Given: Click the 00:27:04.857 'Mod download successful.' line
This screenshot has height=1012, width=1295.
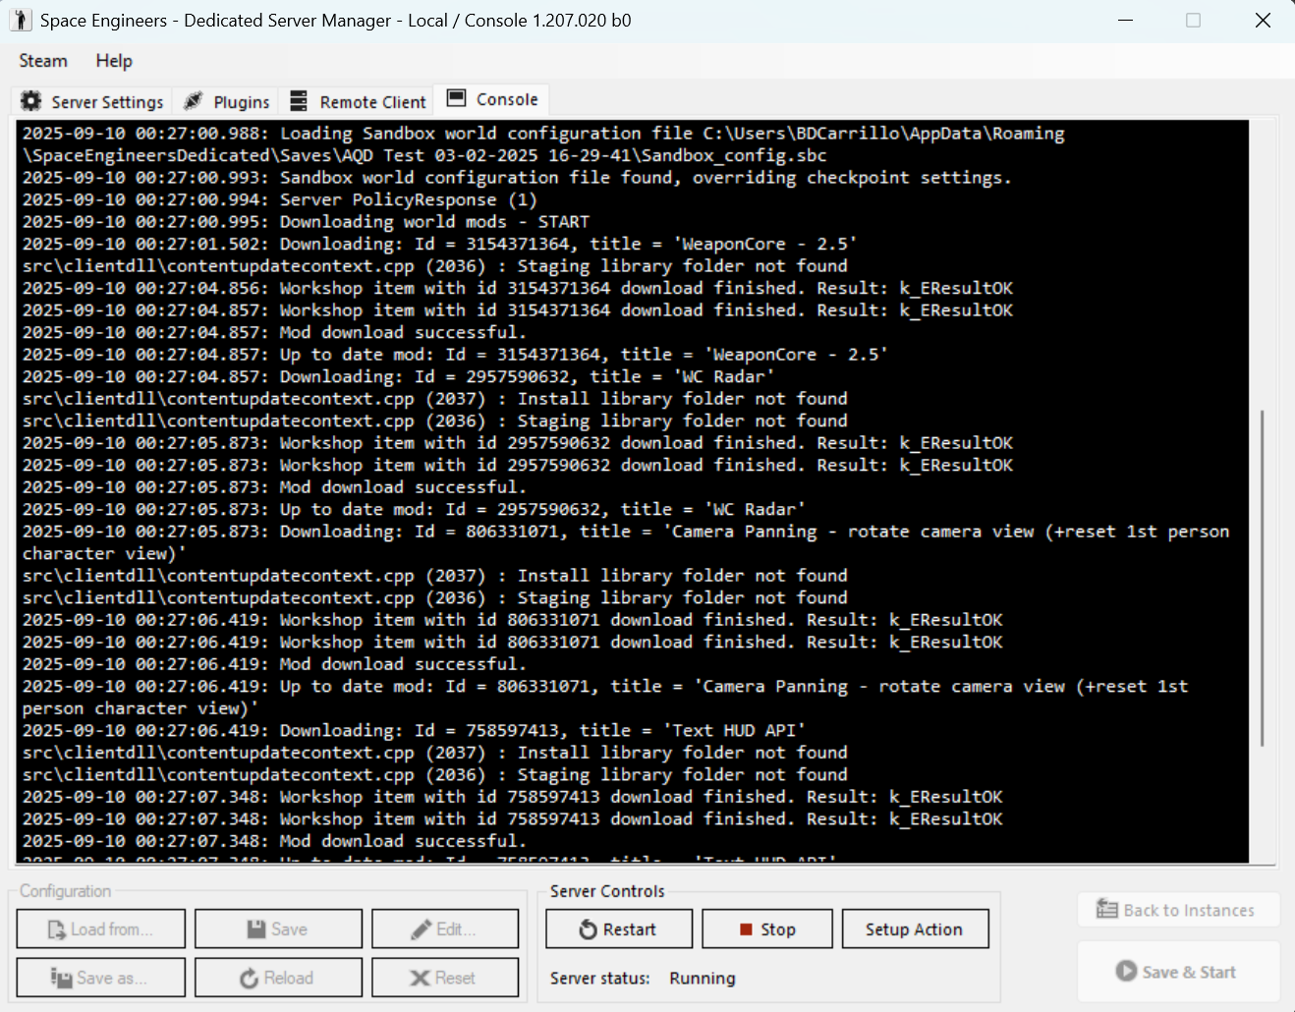Looking at the screenshot, I should pos(274,332).
